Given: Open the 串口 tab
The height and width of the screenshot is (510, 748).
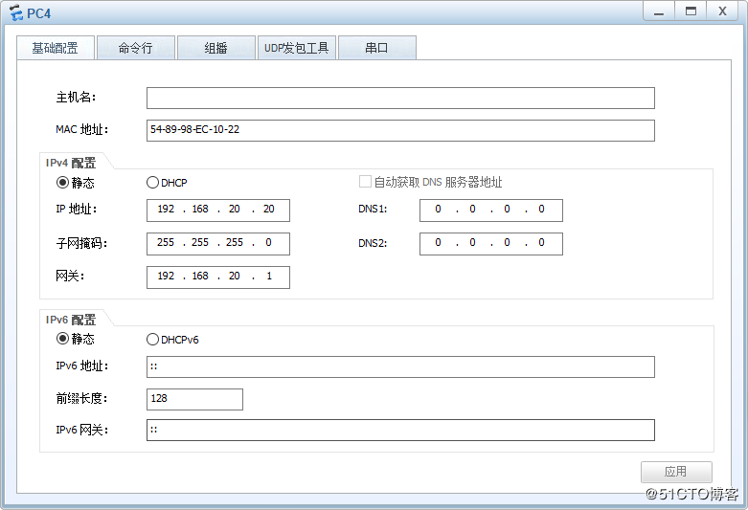Looking at the screenshot, I should click(376, 48).
